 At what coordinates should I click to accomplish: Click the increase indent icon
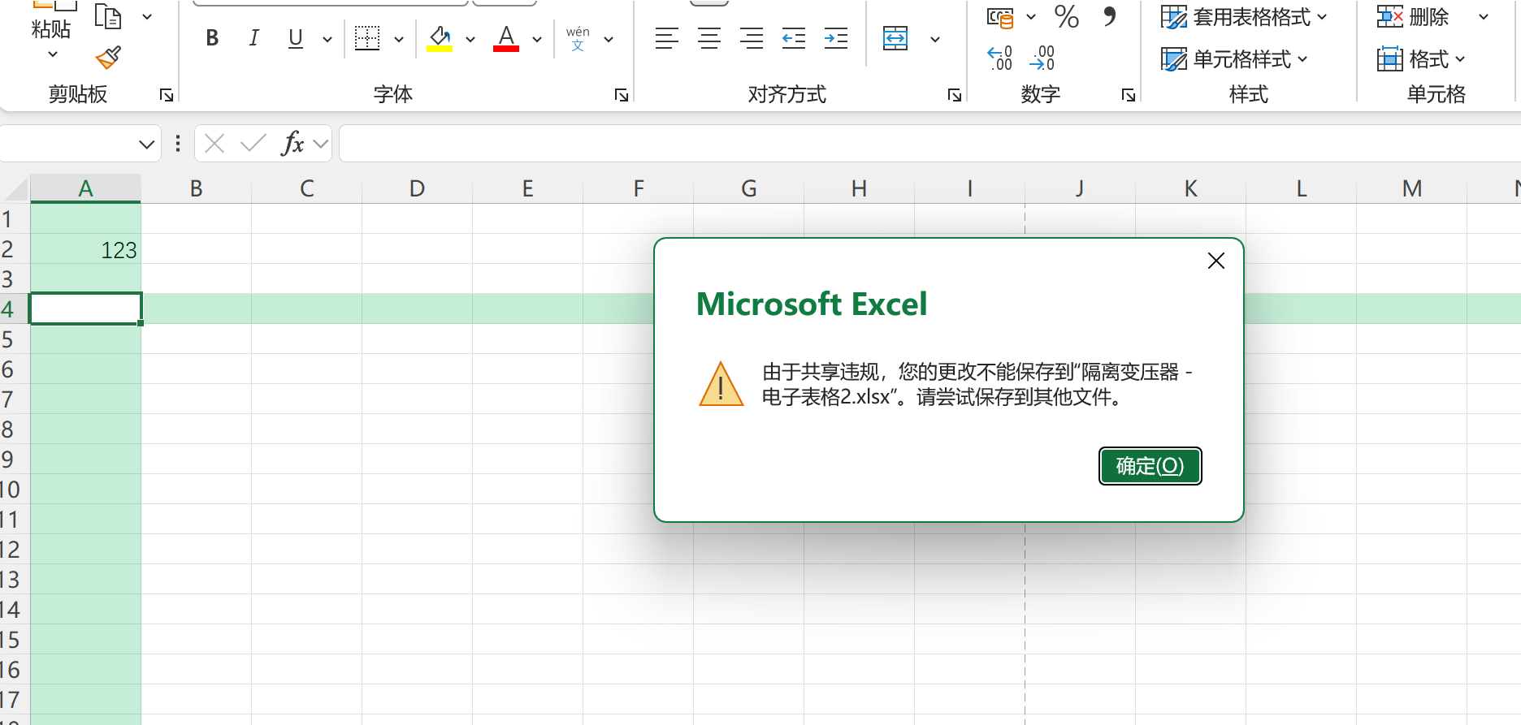click(x=835, y=38)
